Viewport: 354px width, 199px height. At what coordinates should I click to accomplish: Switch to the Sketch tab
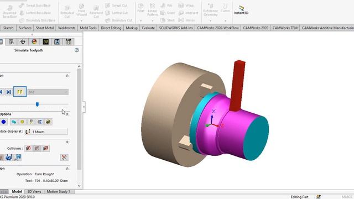(8, 28)
